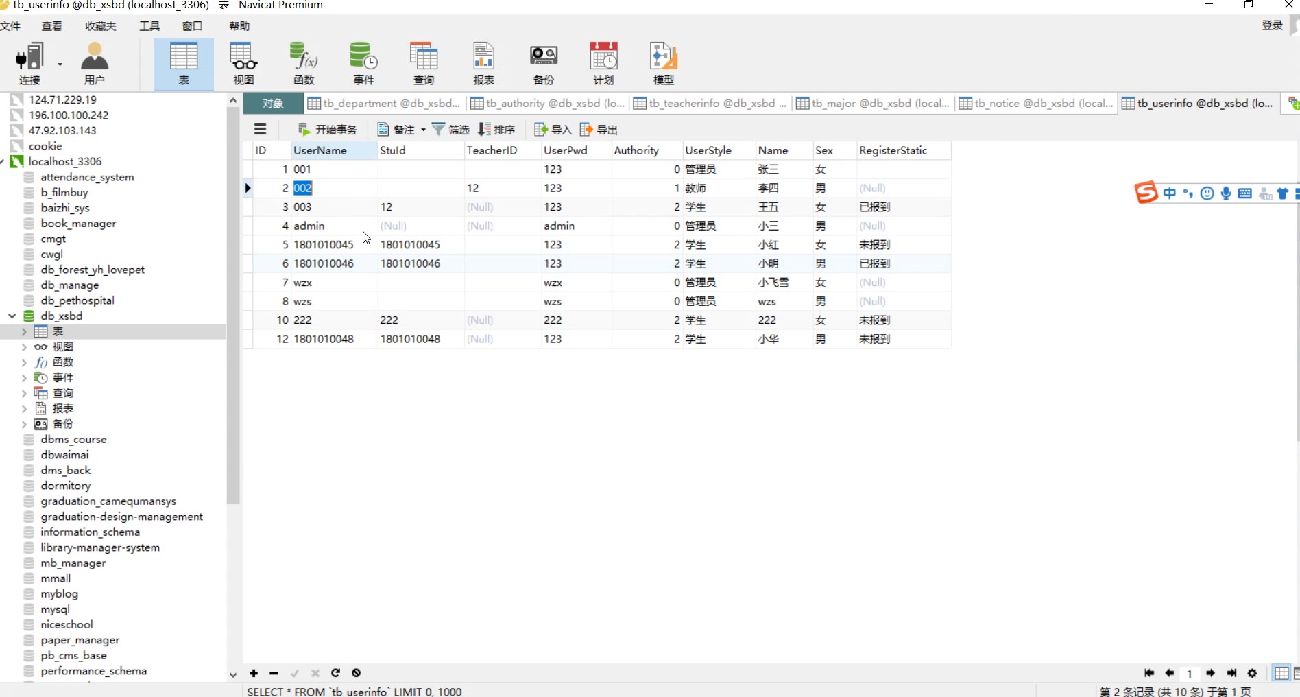Open the 工具 menu

tap(149, 26)
